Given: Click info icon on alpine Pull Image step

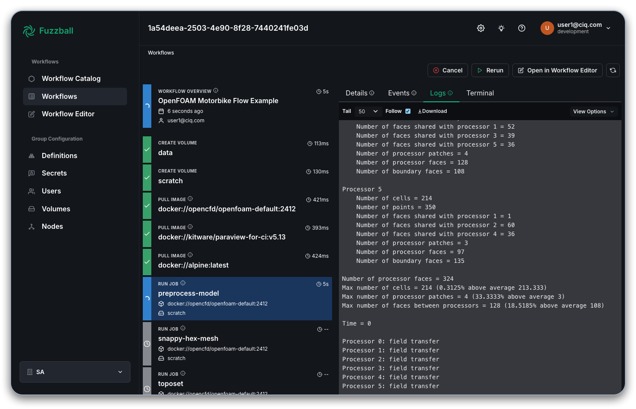Looking at the screenshot, I should coord(190,255).
